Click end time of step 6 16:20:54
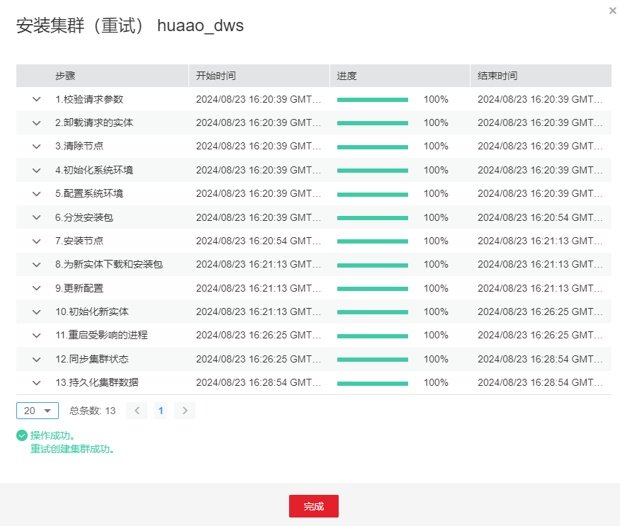Viewport: 620px width, 526px height. coord(540,217)
